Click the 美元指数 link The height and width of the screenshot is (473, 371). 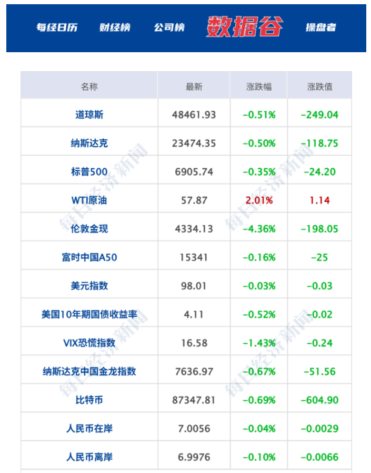coord(89,286)
